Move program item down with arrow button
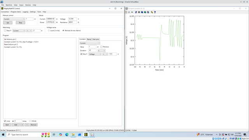Viewport: 249px width, 140px height. [x=27, y=125]
